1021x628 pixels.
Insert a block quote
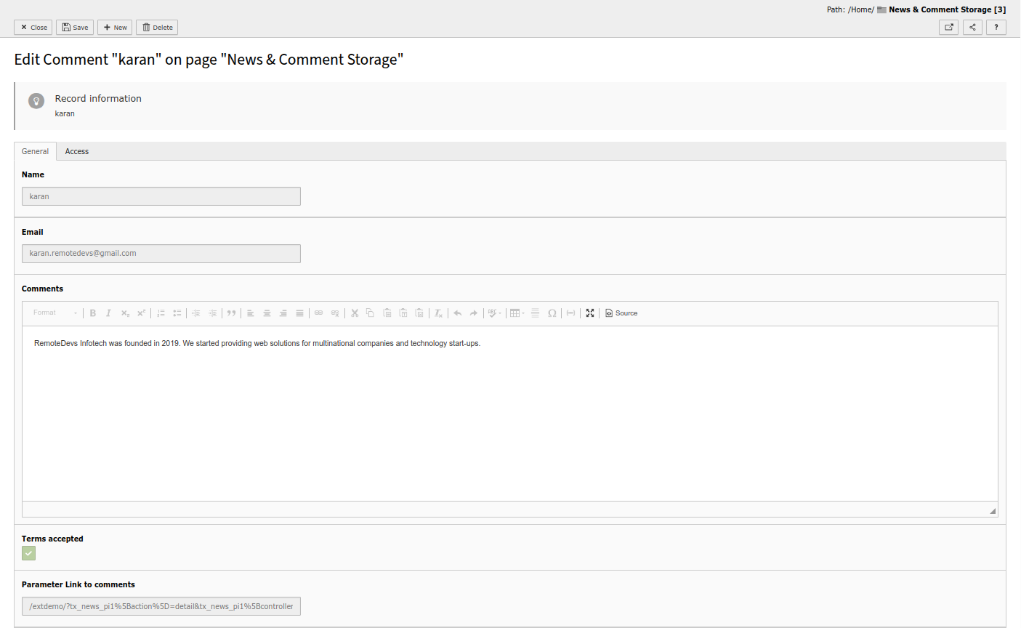coord(231,313)
